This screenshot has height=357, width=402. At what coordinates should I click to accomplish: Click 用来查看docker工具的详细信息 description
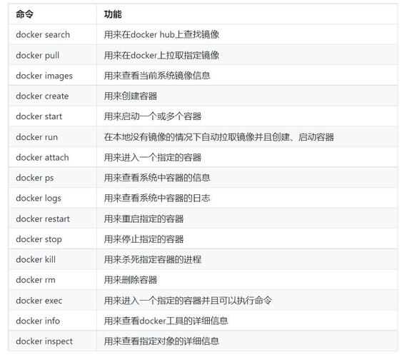point(166,321)
